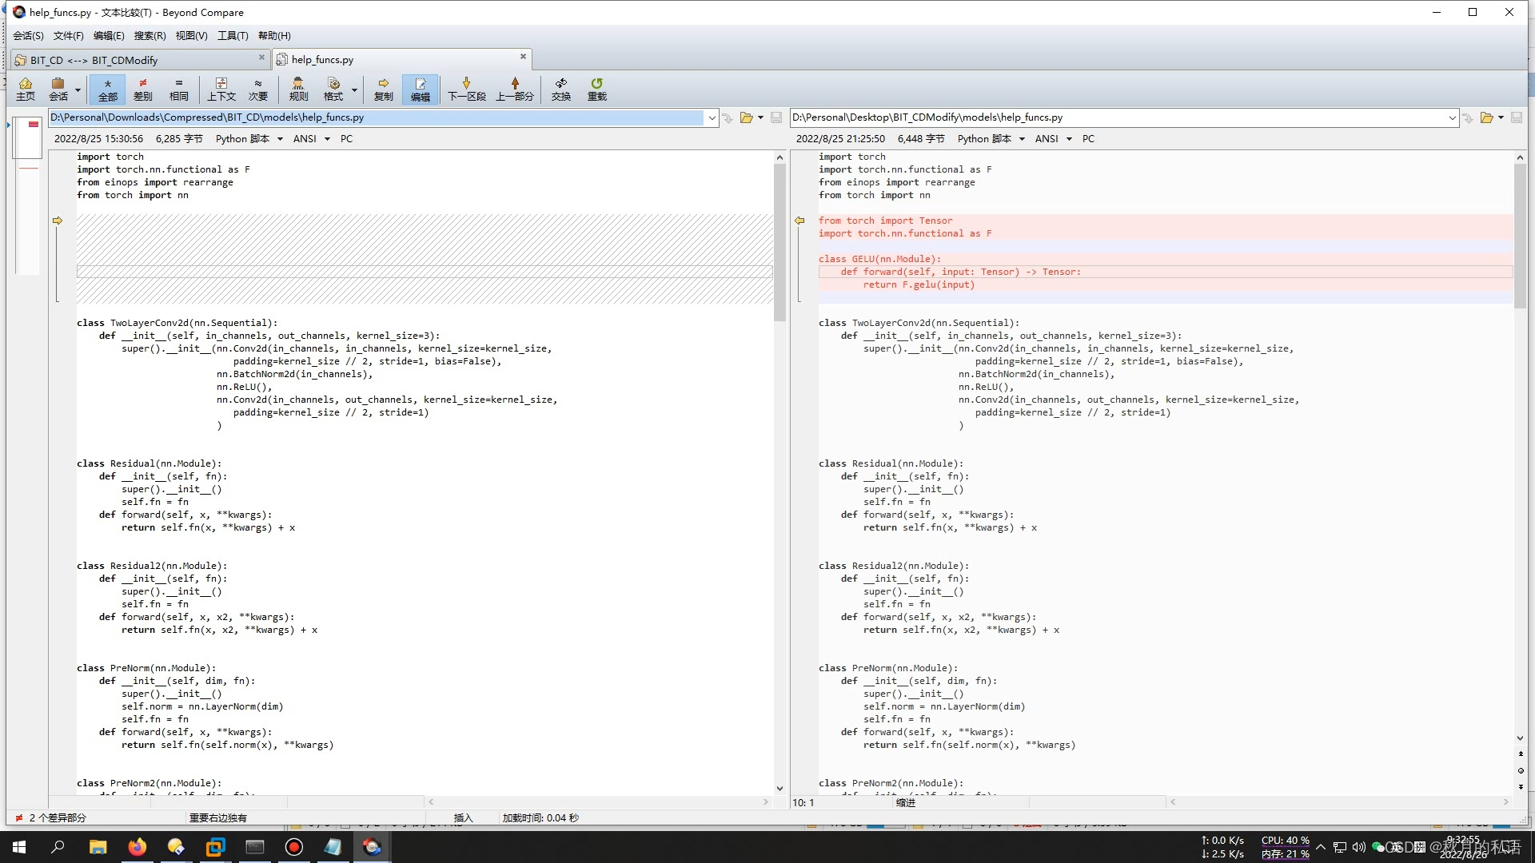The width and height of the screenshot is (1535, 863).
Task: Jump to 下一区段 (Next Section)
Action: pos(467,89)
